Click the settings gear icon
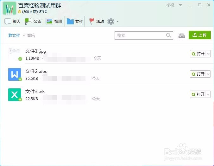 pyautogui.click(x=111, y=22)
